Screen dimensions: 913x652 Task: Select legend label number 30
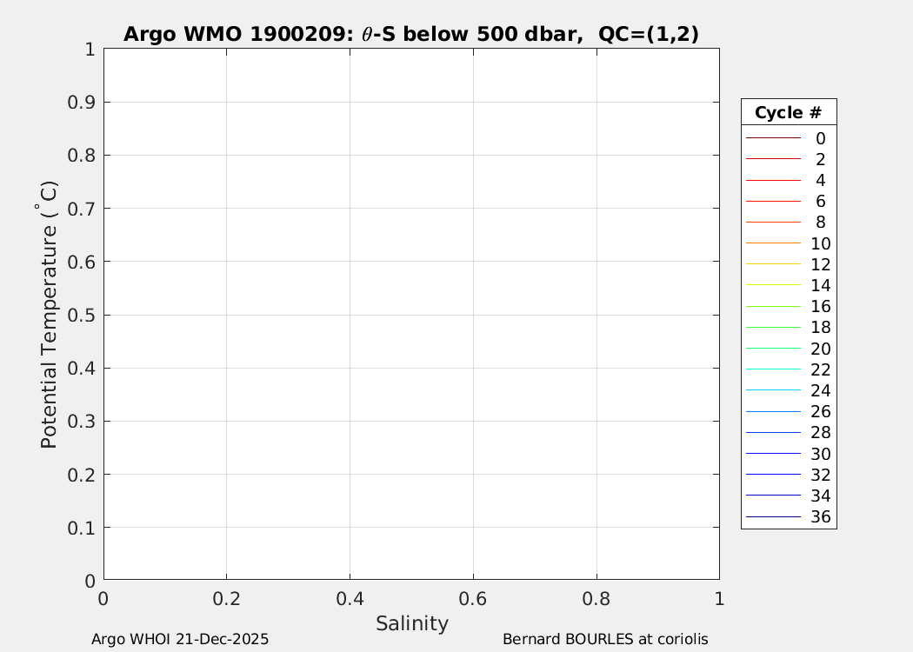click(820, 454)
